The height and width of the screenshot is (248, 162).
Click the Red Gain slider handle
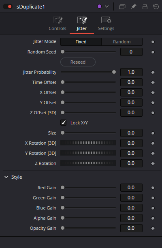tap(63, 188)
